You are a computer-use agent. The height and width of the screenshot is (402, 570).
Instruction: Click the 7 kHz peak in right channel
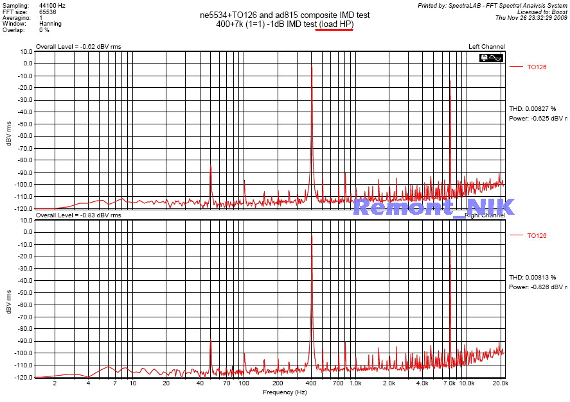coord(450,251)
